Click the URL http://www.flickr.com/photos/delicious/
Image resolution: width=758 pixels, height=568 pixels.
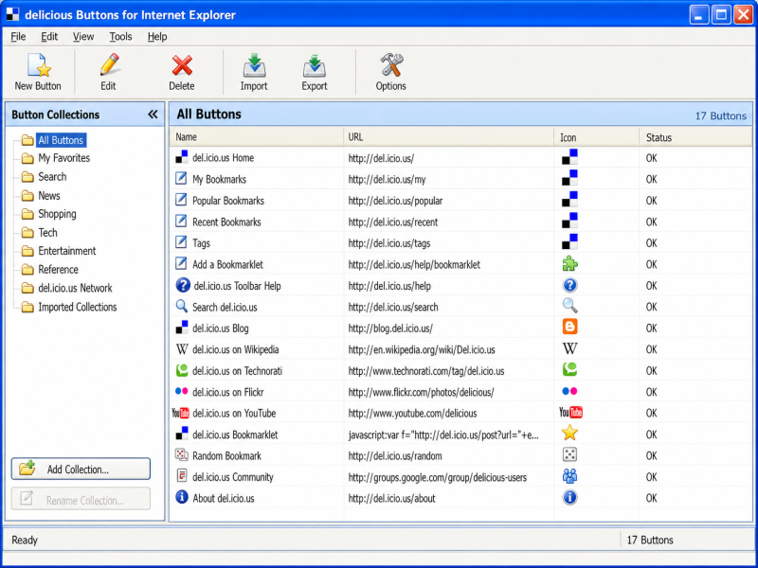[x=421, y=392]
